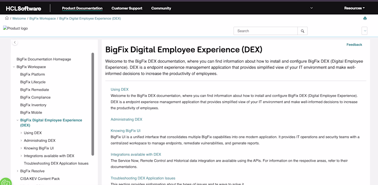Select BigFix Inventory in sidebar
378x185 pixels.
[x=33, y=105]
